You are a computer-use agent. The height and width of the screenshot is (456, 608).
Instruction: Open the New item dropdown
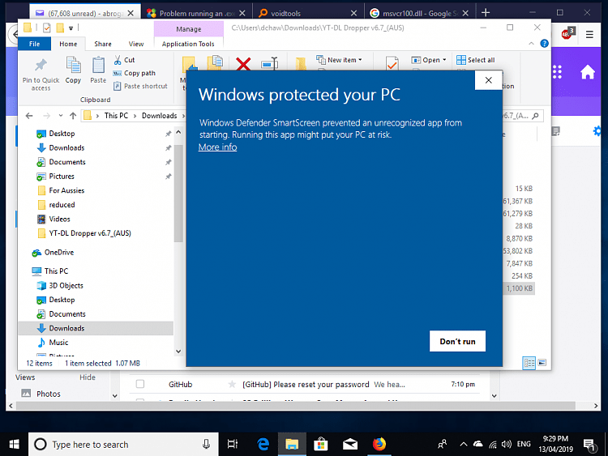(x=340, y=60)
